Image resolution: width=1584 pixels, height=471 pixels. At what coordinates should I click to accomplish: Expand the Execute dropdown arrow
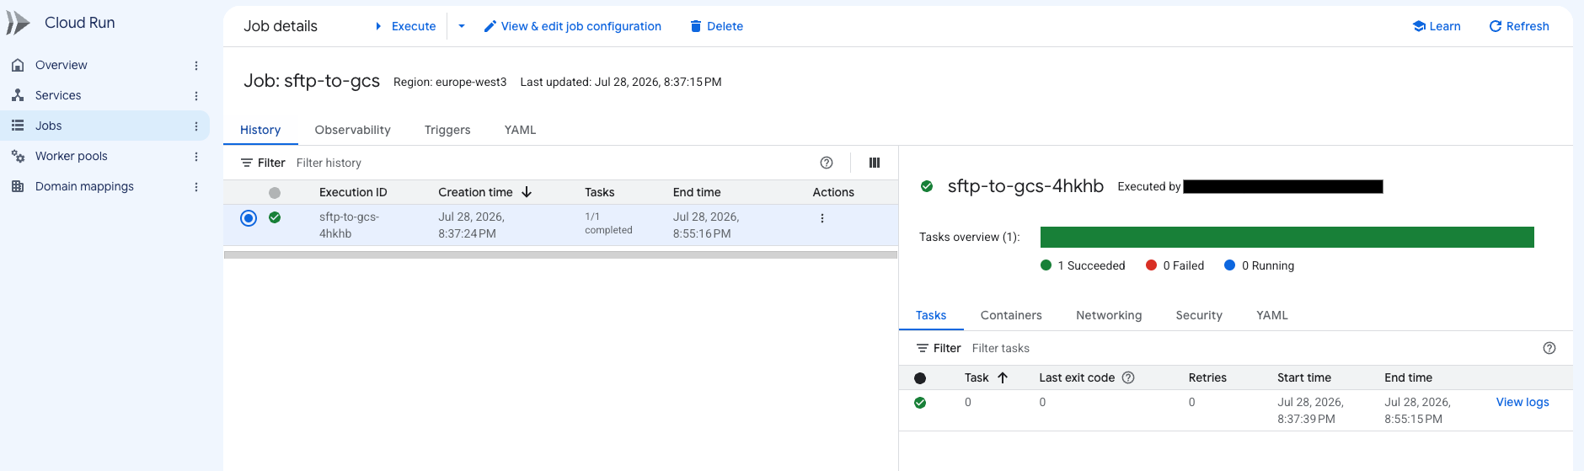click(x=462, y=26)
